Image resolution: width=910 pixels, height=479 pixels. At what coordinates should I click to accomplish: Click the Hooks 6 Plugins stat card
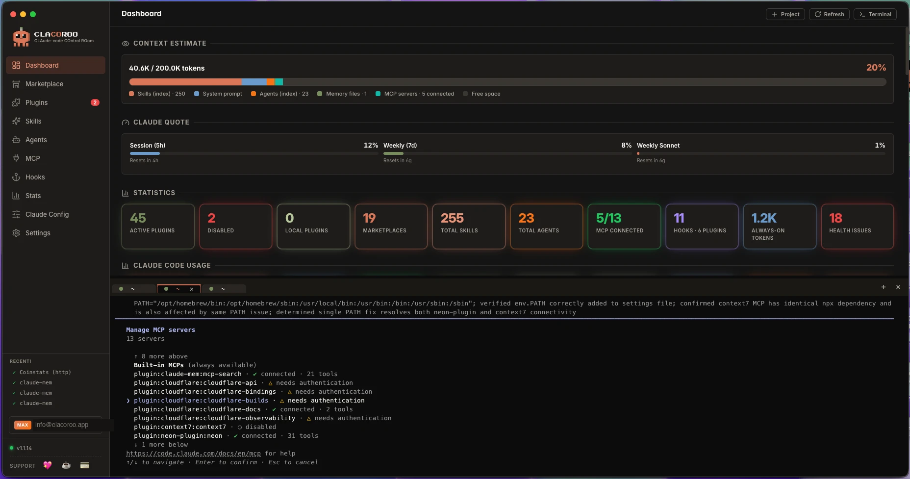(x=702, y=227)
